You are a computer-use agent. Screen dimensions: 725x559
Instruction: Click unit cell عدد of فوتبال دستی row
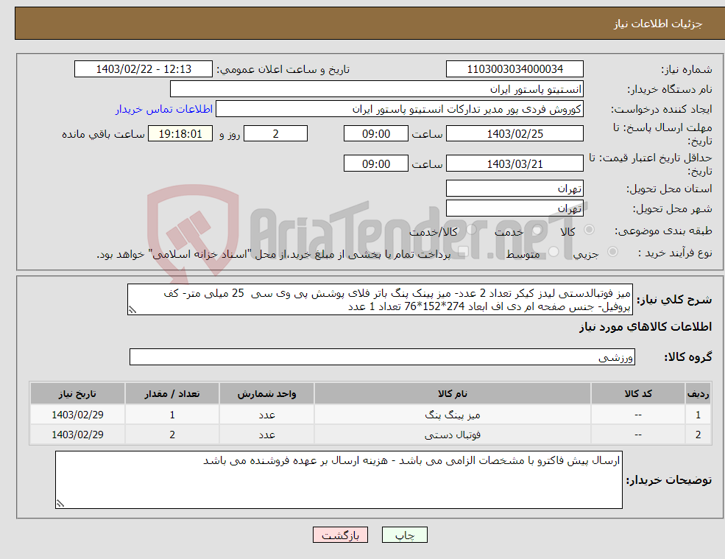pyautogui.click(x=266, y=435)
